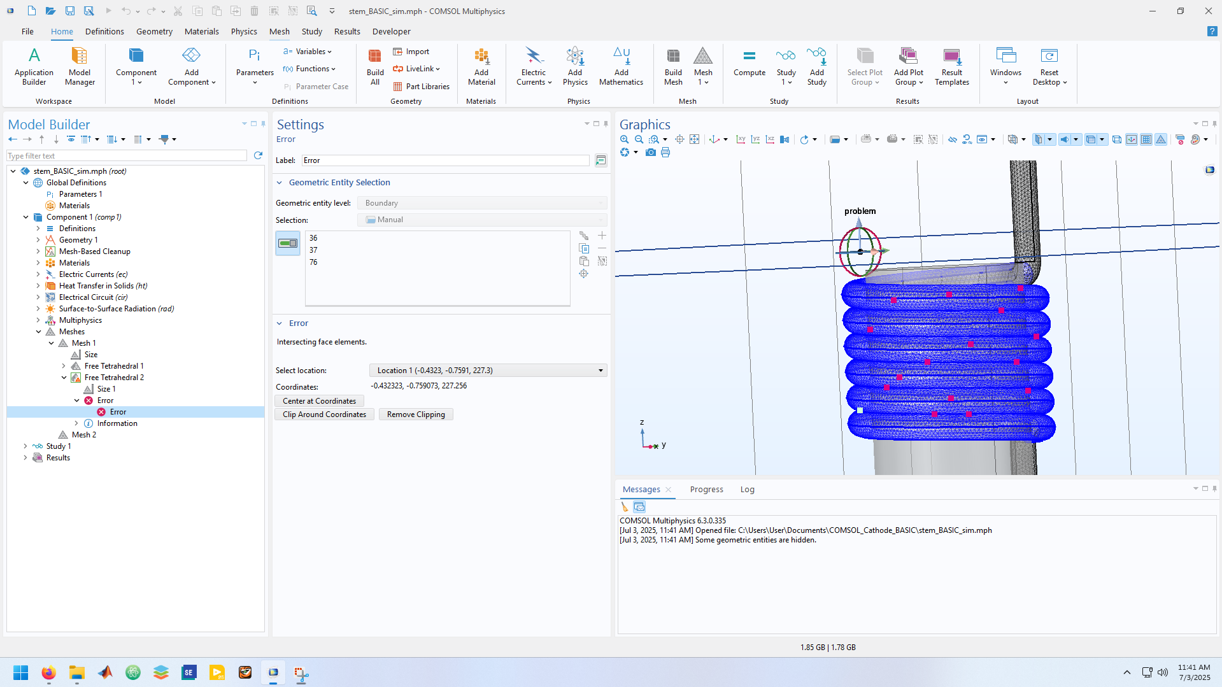The width and height of the screenshot is (1222, 687).
Task: Open the Physics ribbon tab
Action: [244, 31]
